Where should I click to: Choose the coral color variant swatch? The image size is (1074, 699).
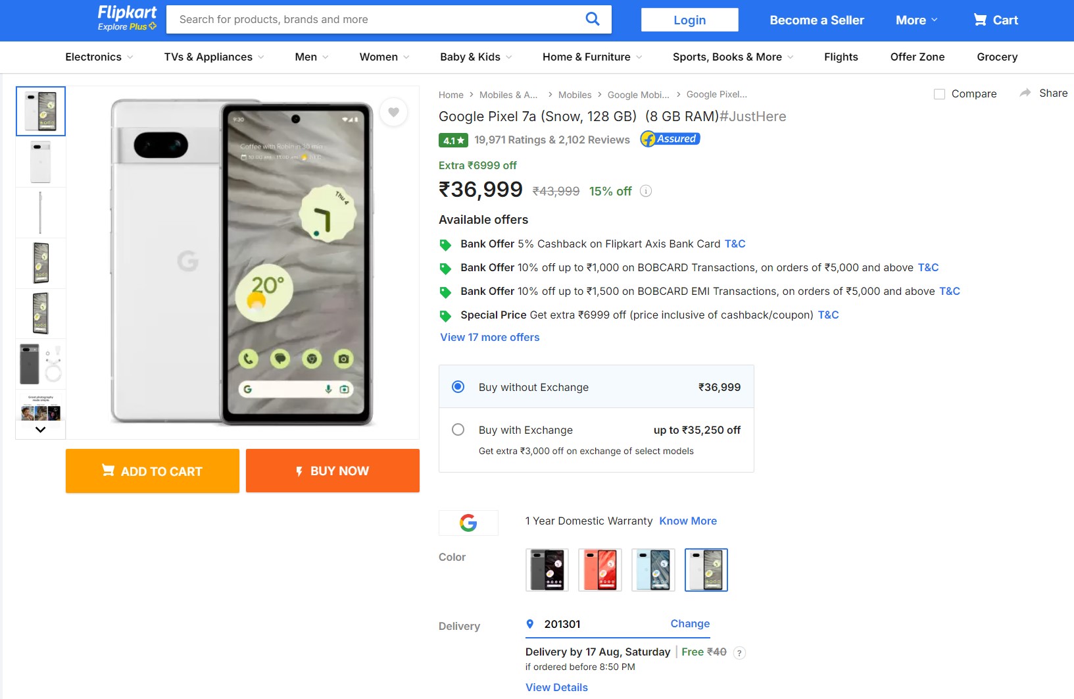(600, 570)
